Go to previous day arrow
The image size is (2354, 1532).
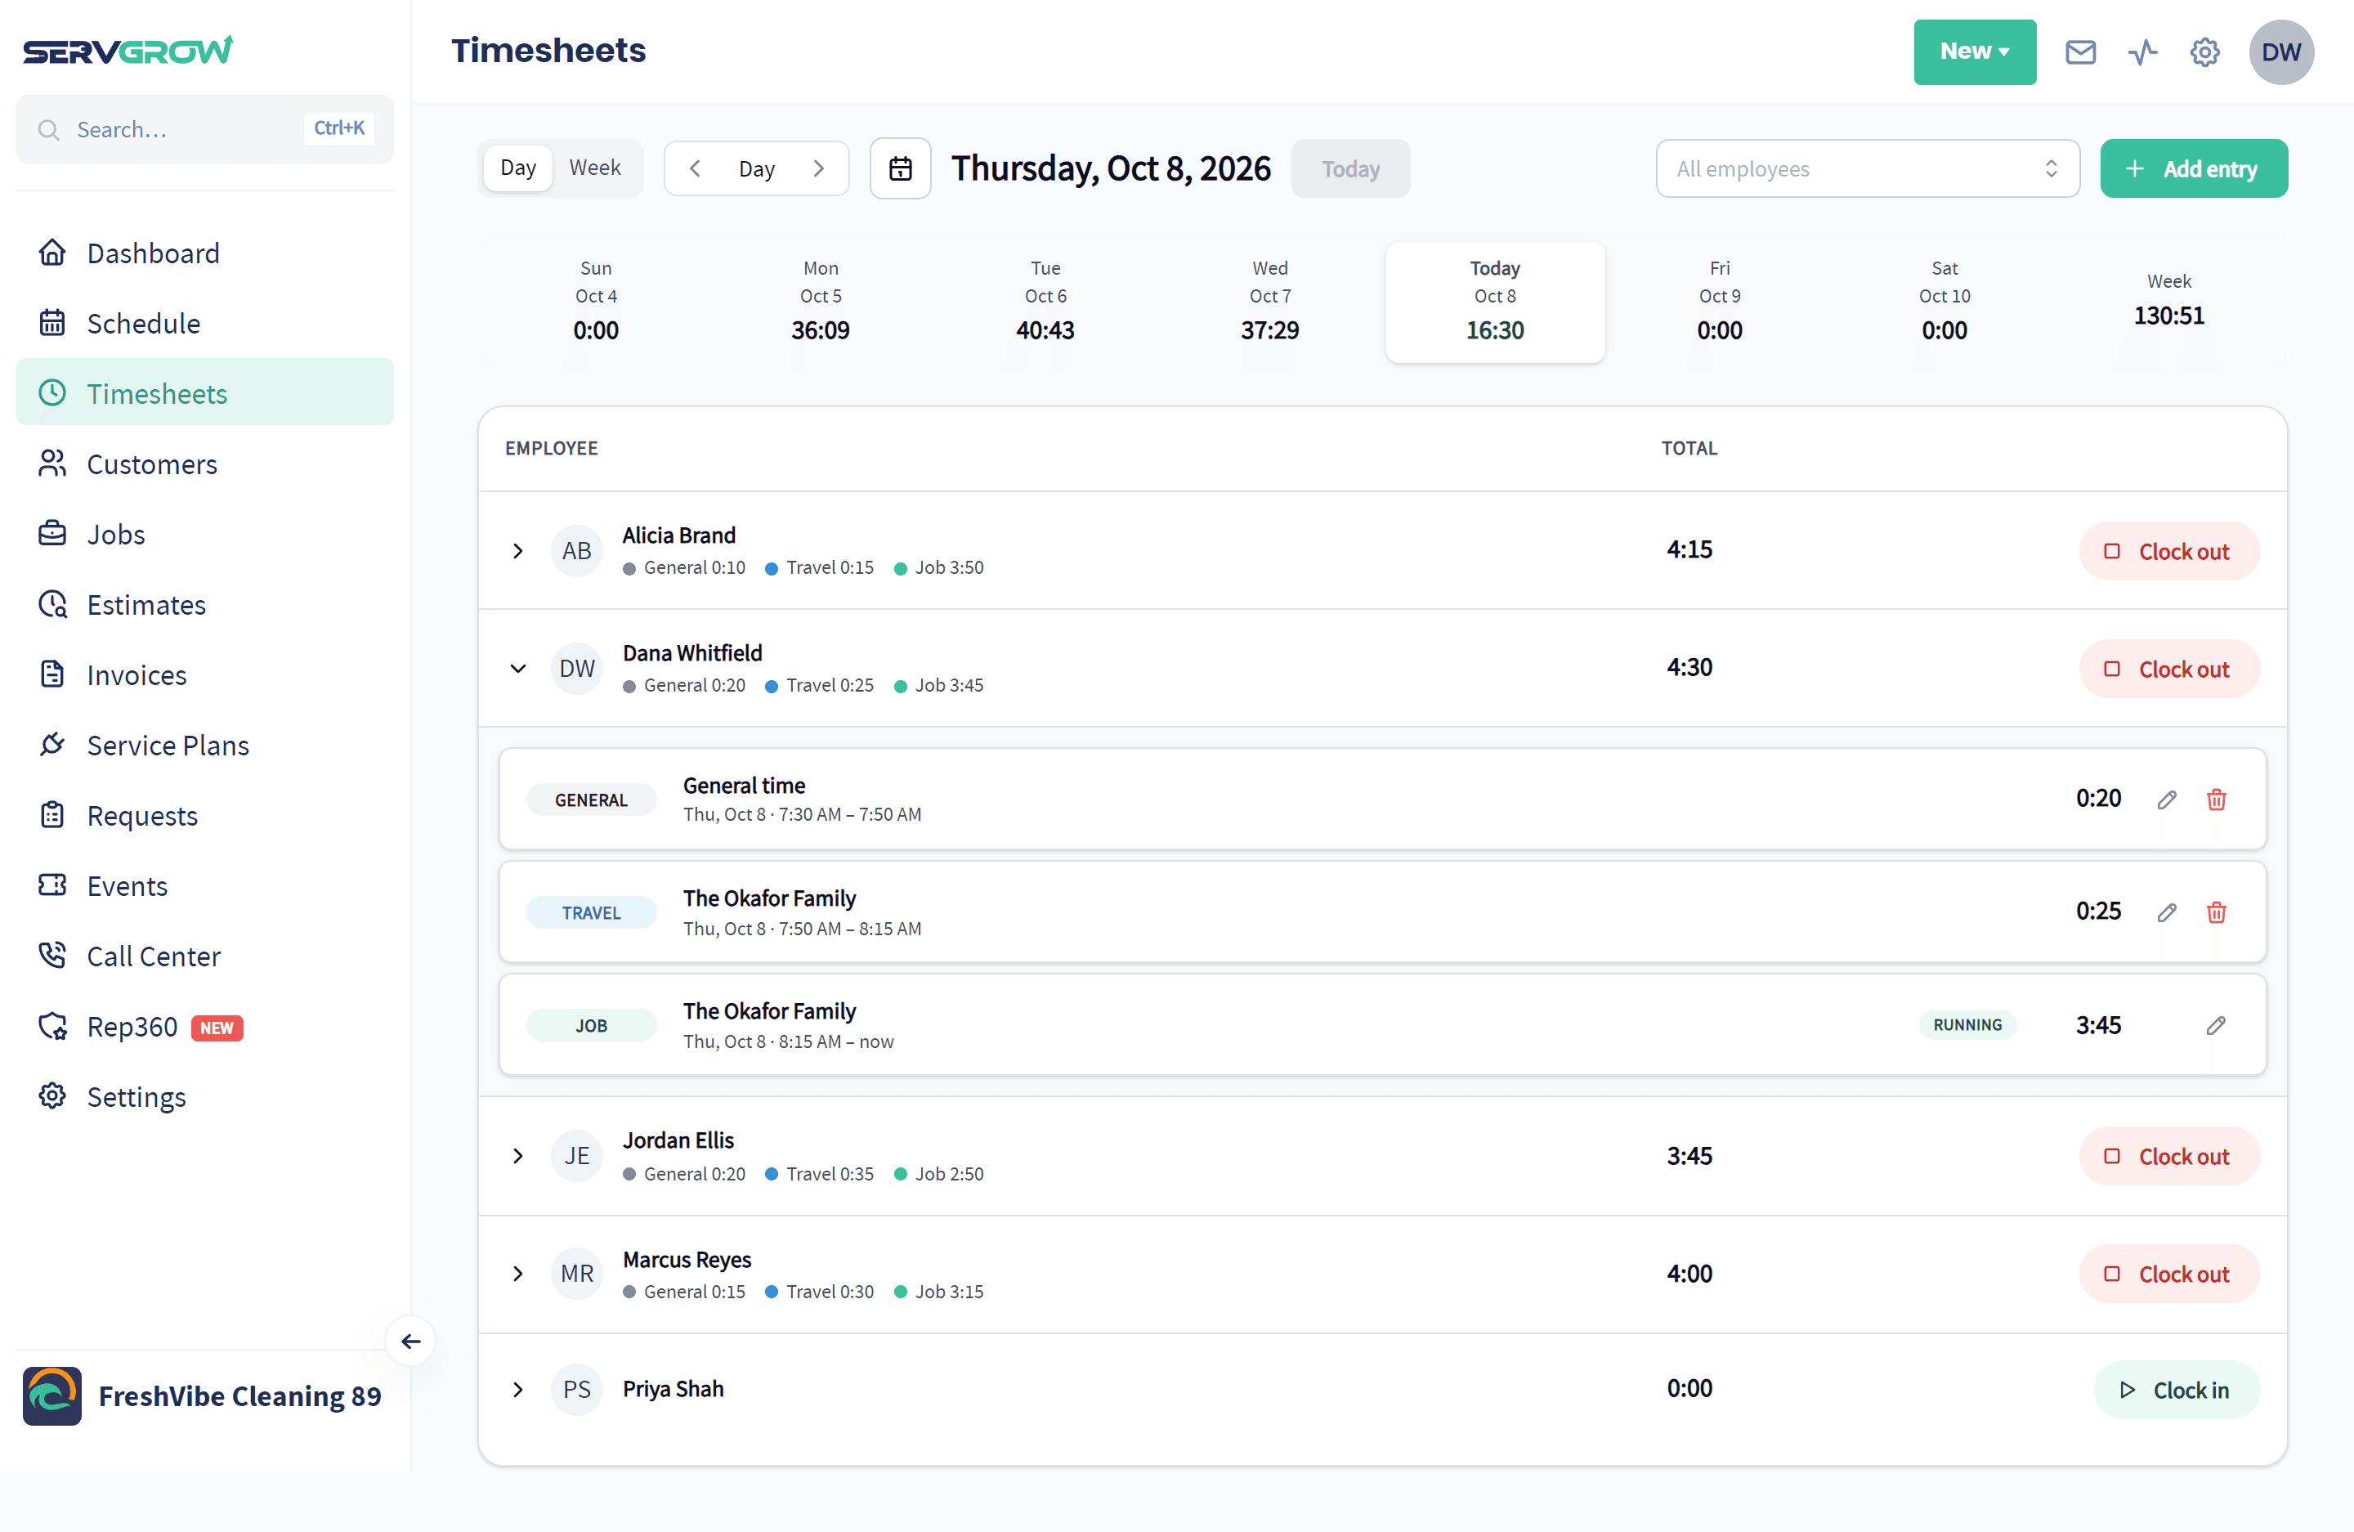[696, 168]
